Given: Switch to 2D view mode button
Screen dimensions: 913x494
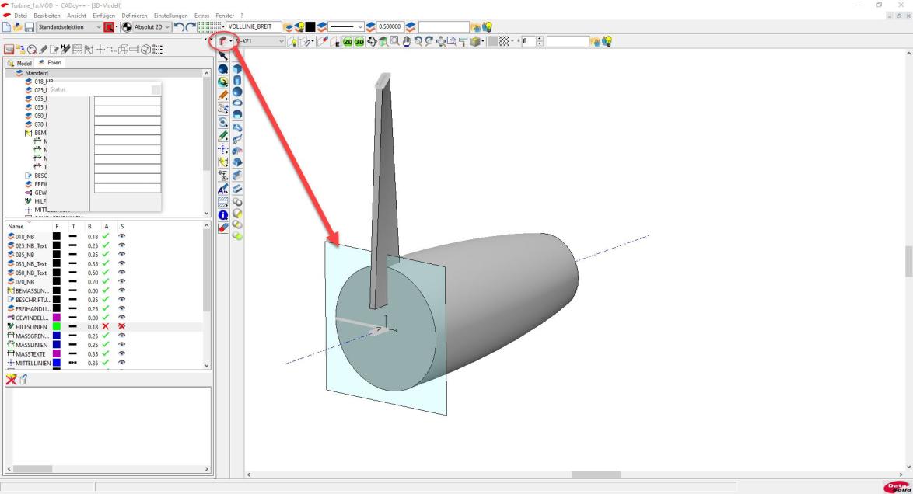Looking at the screenshot, I should (x=348, y=41).
